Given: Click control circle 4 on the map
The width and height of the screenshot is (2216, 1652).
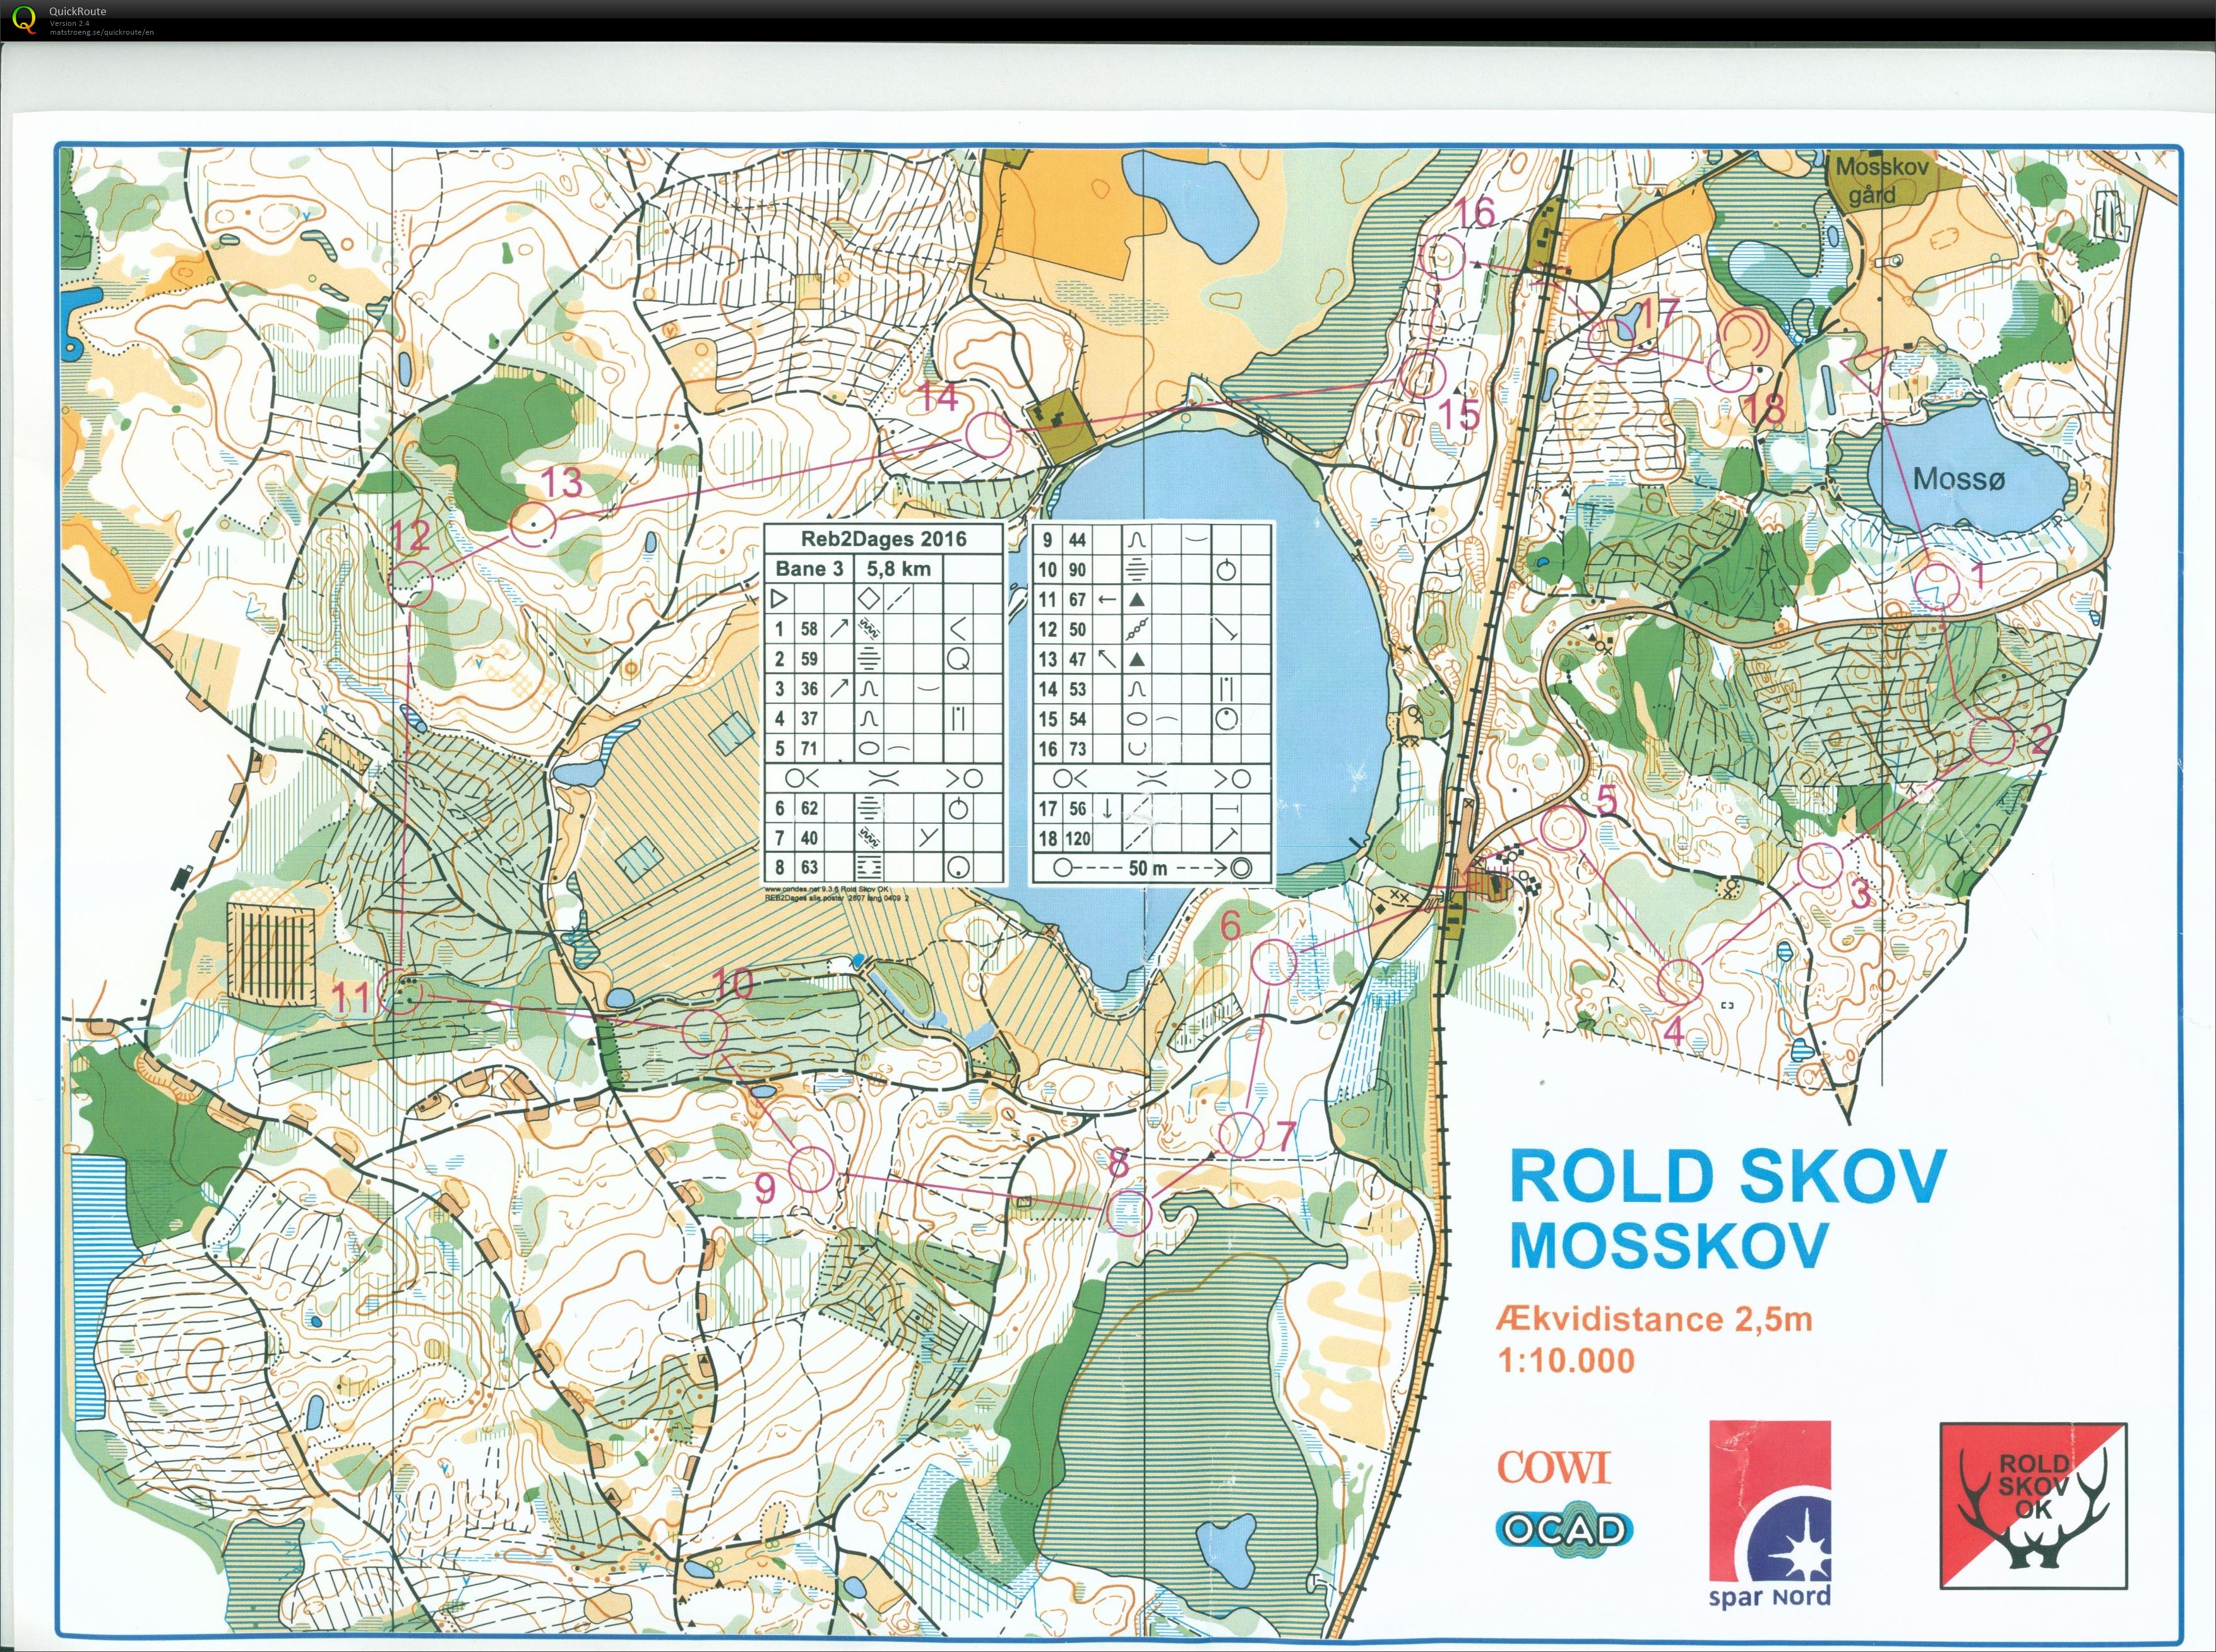Looking at the screenshot, I should (x=1680, y=981).
